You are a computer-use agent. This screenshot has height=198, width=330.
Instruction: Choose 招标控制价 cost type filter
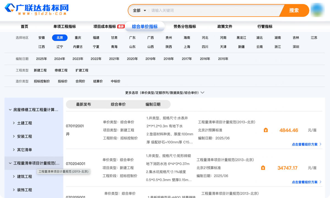(42, 81)
